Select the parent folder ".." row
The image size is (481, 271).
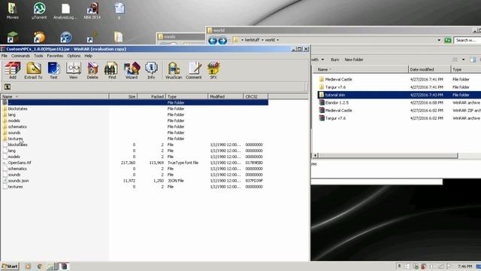point(135,102)
